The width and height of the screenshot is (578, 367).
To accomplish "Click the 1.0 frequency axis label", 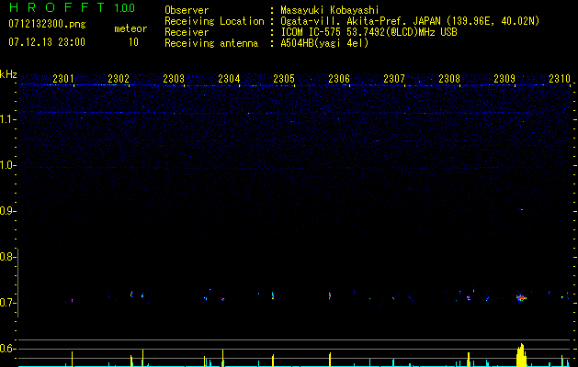I will (7, 165).
